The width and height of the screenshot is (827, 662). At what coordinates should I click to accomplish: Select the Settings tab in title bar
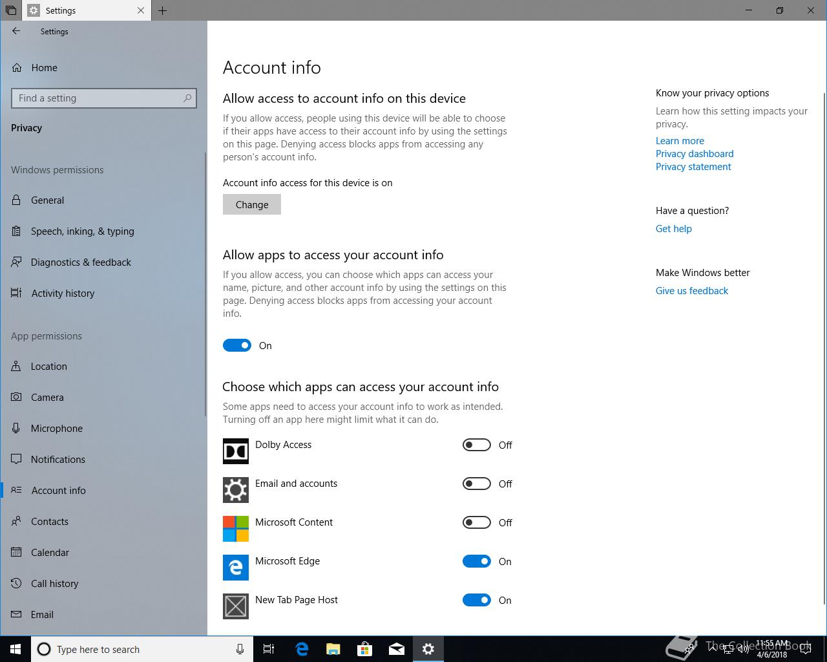[87, 10]
